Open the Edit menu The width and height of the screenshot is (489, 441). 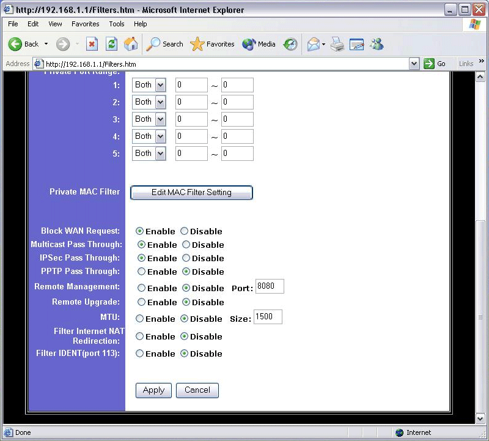point(33,24)
